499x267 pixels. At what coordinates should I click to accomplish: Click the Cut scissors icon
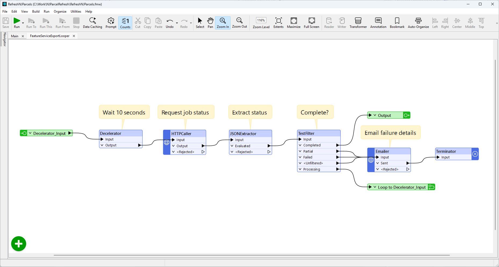tap(138, 23)
